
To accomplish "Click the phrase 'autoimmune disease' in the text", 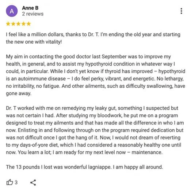I will [x=42, y=79].
